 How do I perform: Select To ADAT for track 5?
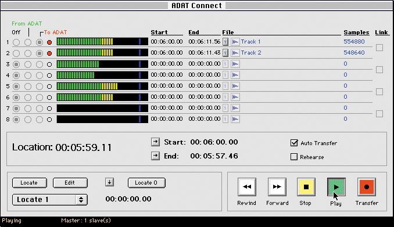(x=40, y=87)
